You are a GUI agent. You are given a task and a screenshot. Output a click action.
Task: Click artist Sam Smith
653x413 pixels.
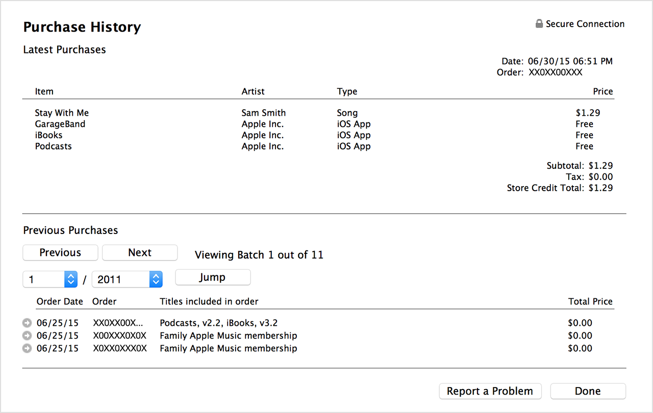264,113
